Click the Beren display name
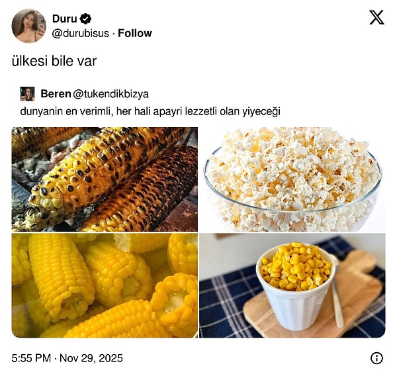The image size is (397, 378). pos(56,94)
